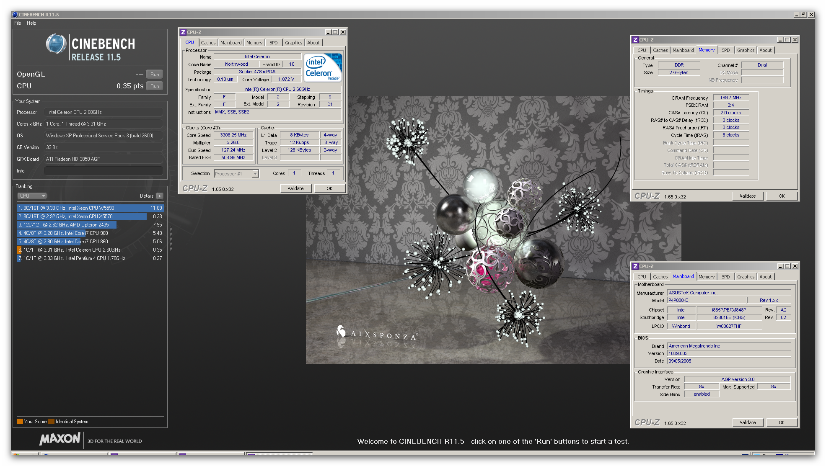Click CPU-Z icon in Memory window title bar
826x466 pixels.
tap(635, 40)
